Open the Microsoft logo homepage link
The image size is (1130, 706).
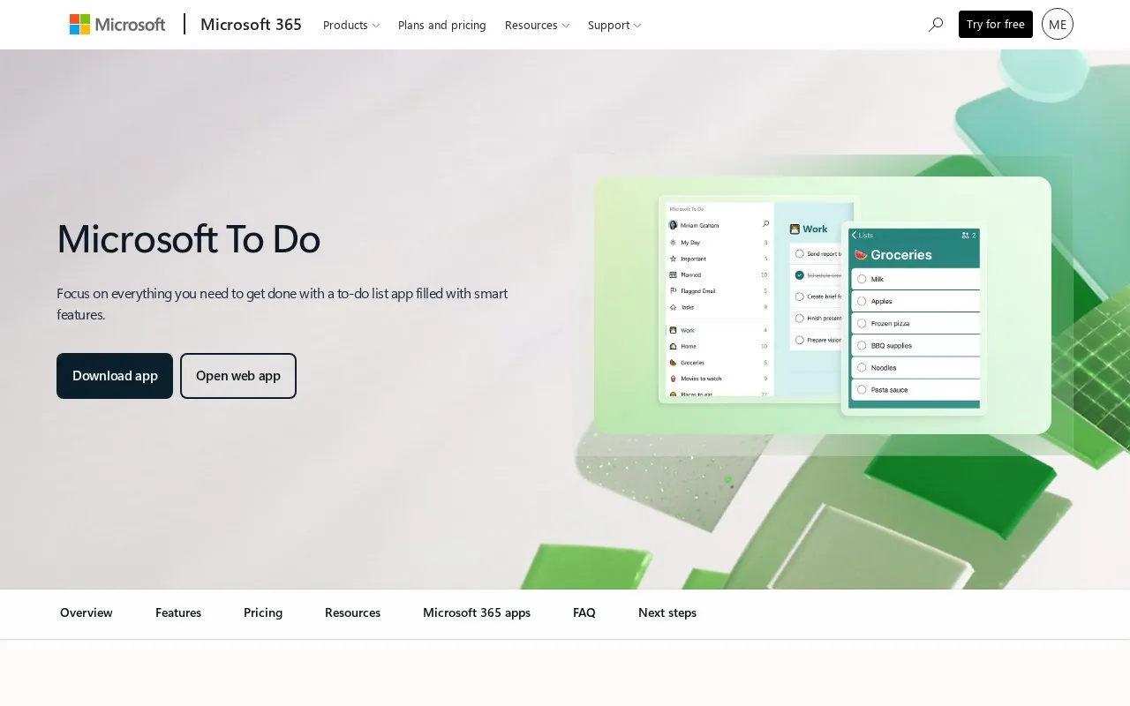[117, 25]
